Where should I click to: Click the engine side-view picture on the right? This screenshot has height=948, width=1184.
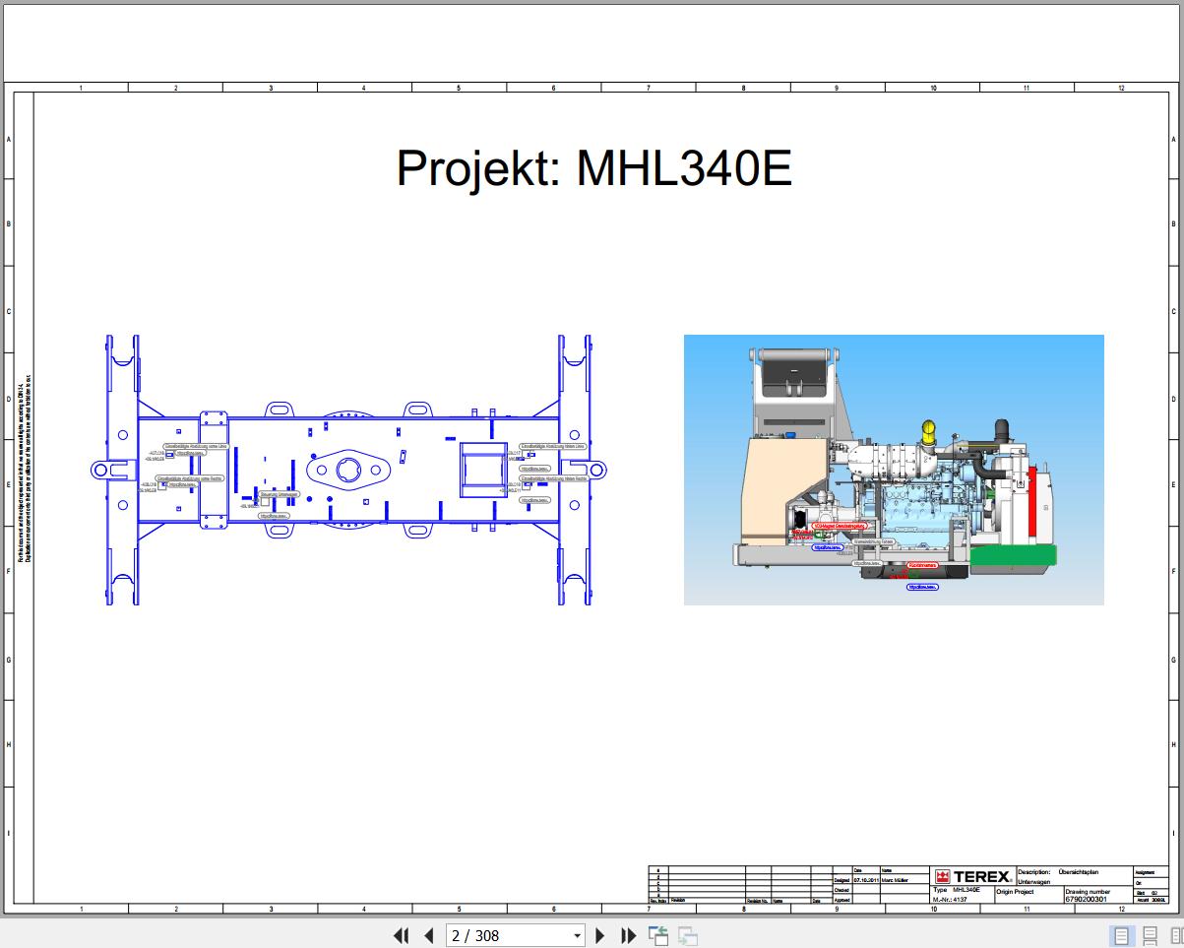[894, 470]
